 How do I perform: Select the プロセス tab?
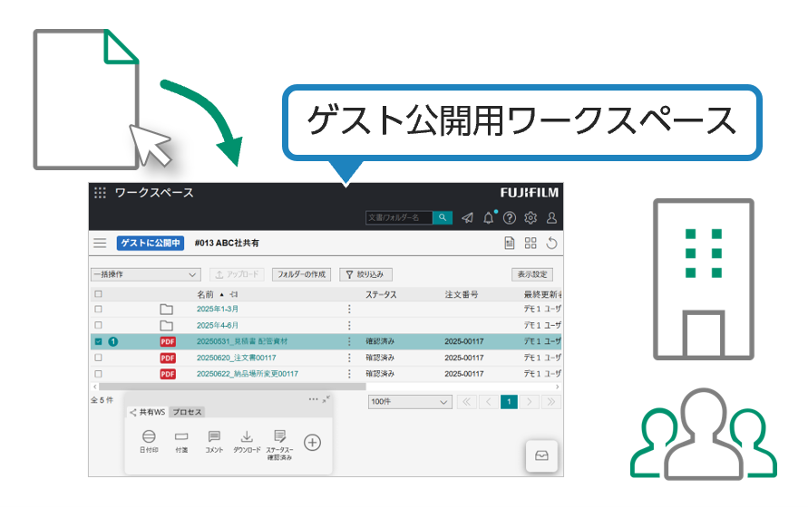coord(187,412)
